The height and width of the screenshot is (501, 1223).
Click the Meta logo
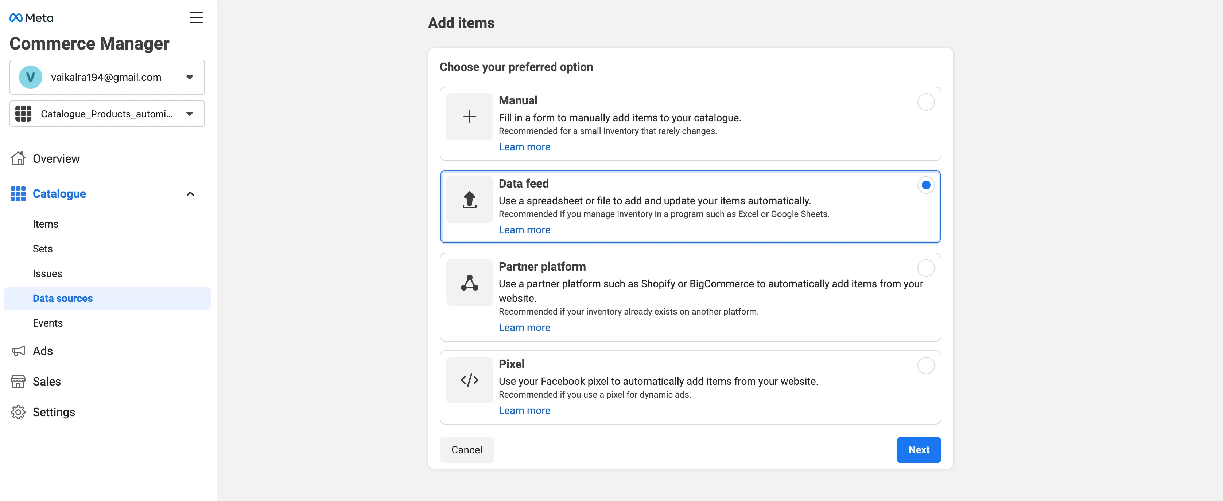[31, 18]
